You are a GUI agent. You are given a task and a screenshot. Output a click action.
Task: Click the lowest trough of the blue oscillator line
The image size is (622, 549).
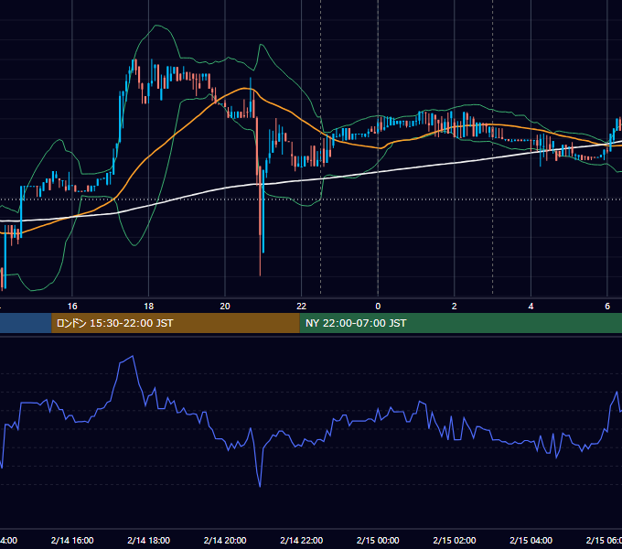260,486
